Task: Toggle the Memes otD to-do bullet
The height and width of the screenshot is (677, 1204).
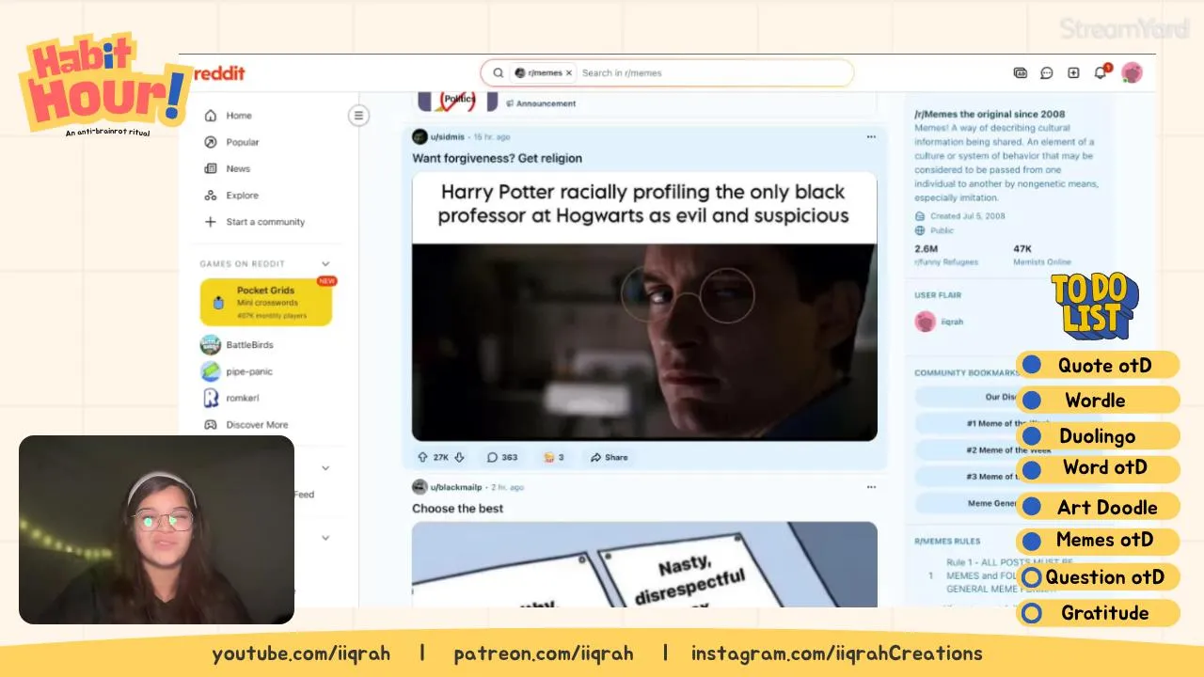Action: click(x=1032, y=541)
